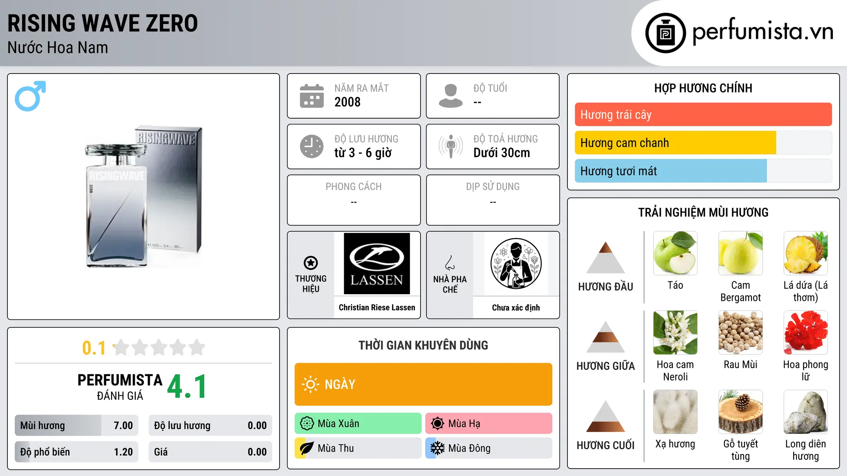Click the pink Mùa Hạ season bar
The height and width of the screenshot is (476, 847).
(489, 424)
